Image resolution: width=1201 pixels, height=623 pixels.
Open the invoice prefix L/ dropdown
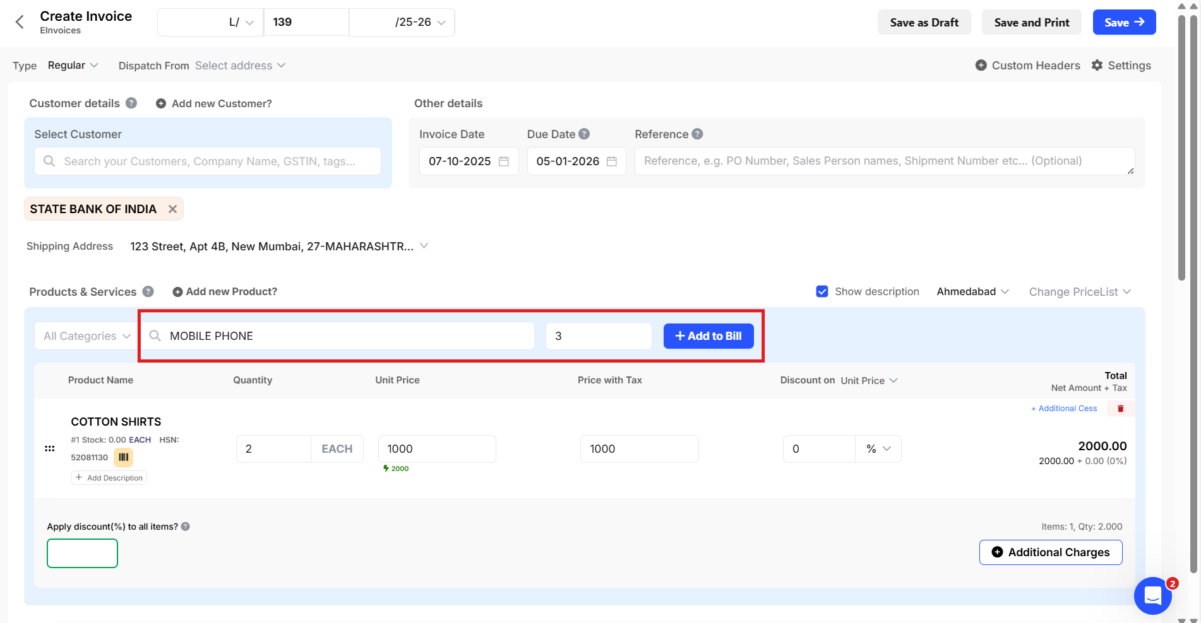[x=210, y=22]
